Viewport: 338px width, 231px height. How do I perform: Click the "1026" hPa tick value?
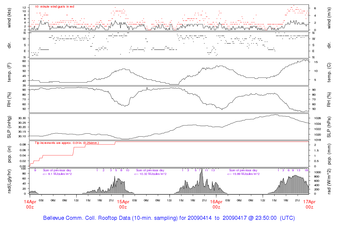coord(318,118)
